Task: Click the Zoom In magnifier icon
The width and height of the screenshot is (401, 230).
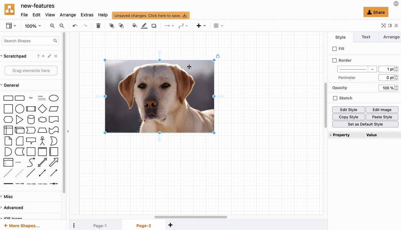Action: click(52, 25)
